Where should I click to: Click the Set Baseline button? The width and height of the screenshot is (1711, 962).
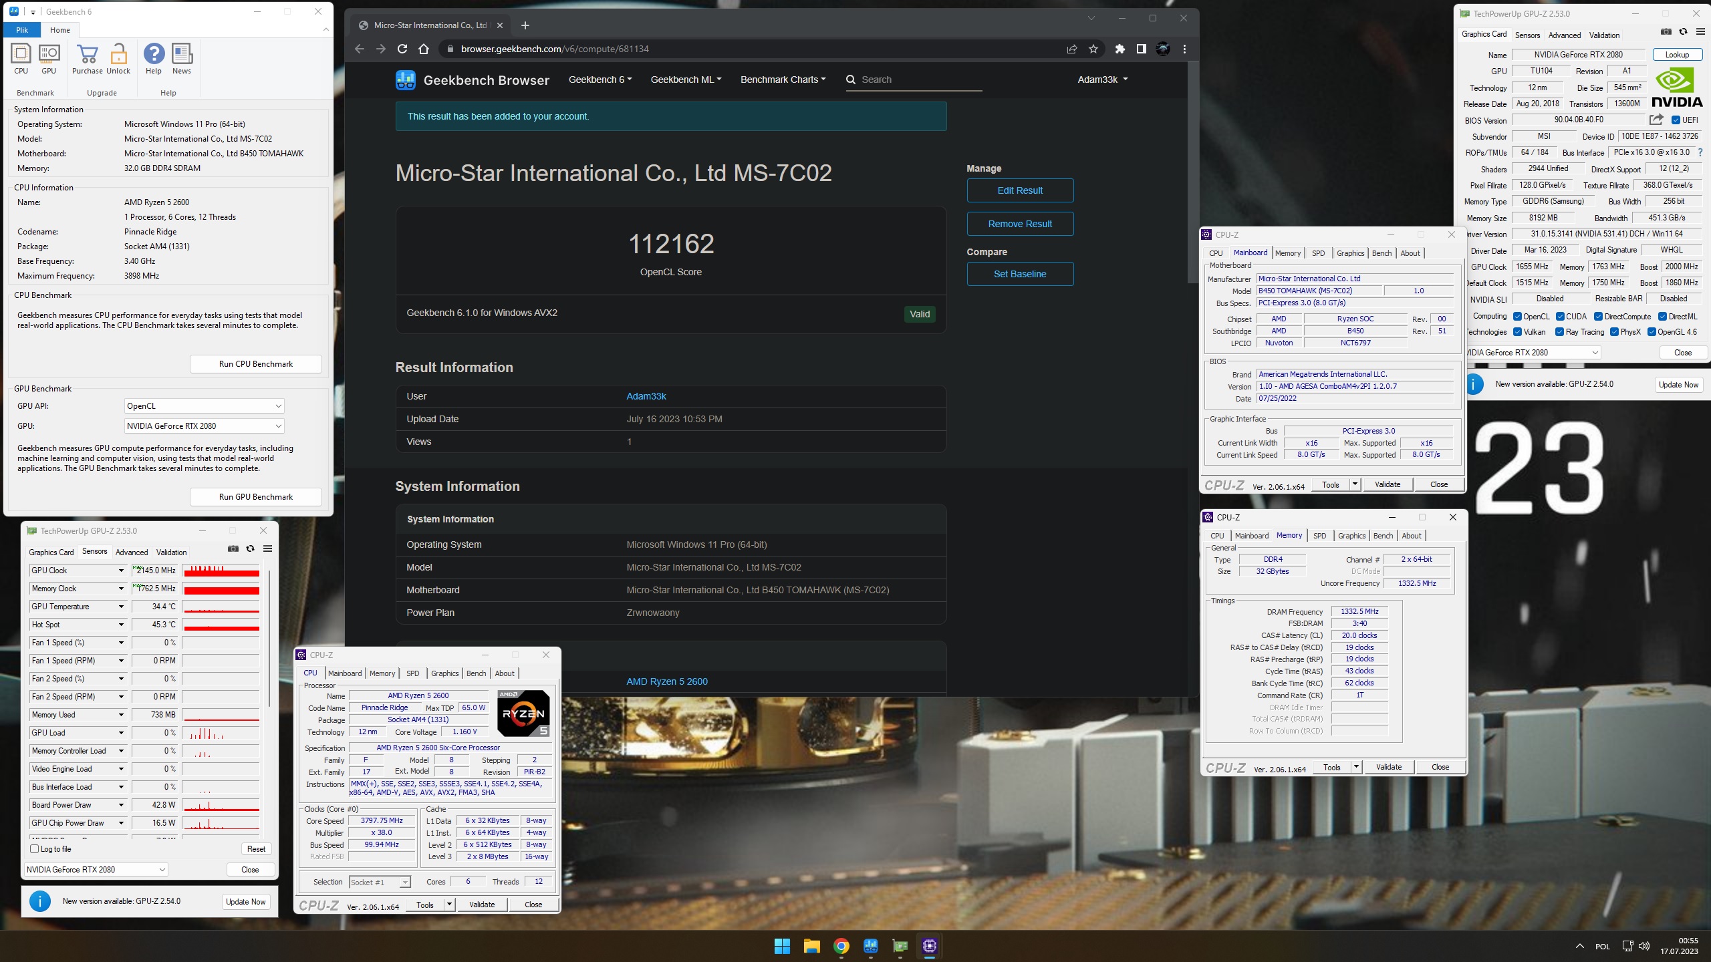[1020, 274]
